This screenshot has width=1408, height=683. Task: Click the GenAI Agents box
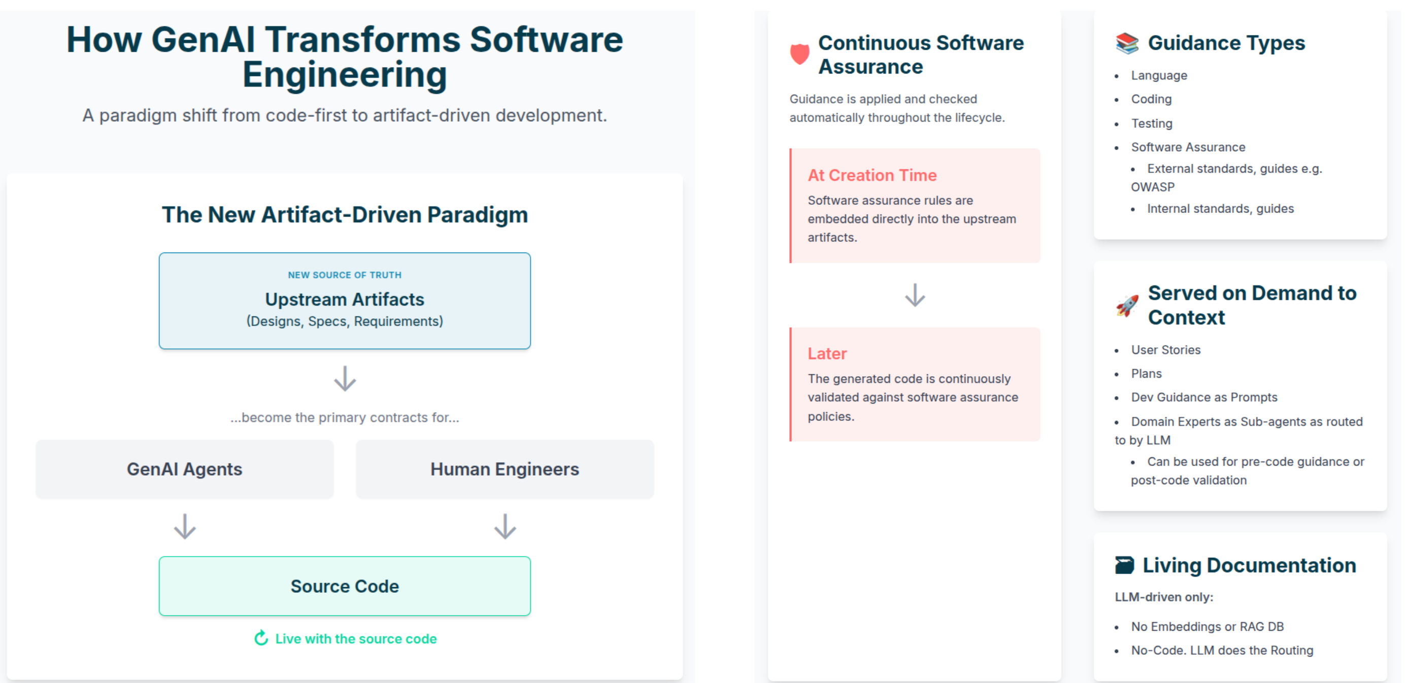[x=185, y=469]
